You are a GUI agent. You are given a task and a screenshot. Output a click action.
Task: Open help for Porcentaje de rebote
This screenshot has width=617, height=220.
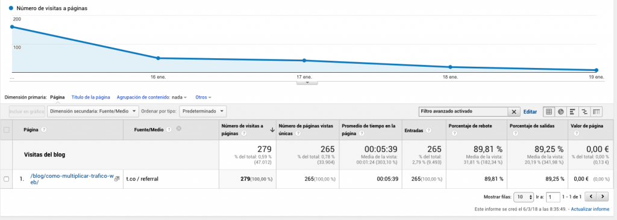pyautogui.click(x=454, y=133)
